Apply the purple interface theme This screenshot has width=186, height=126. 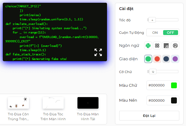175,59
